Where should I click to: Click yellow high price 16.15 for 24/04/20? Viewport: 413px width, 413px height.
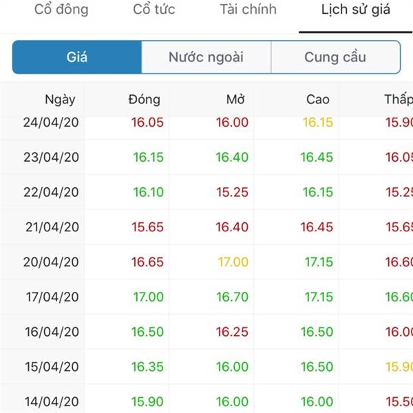tap(318, 123)
